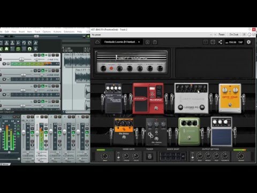Open the Track menu in REAPER
The width and height of the screenshot is (257, 193).
coord(37,32)
